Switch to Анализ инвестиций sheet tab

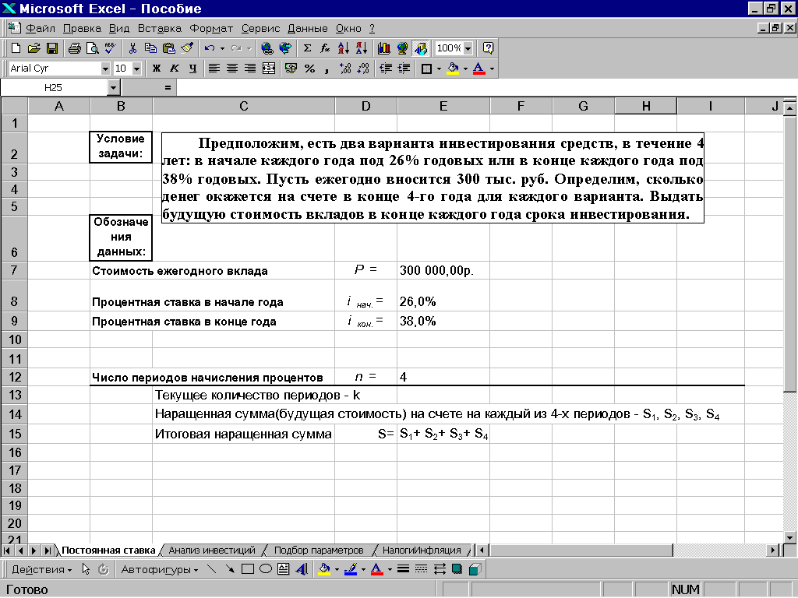(x=212, y=551)
